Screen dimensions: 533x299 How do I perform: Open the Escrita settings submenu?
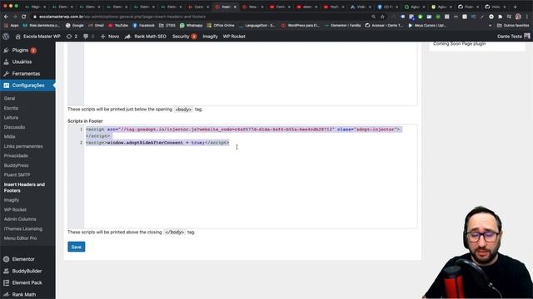tap(11, 108)
